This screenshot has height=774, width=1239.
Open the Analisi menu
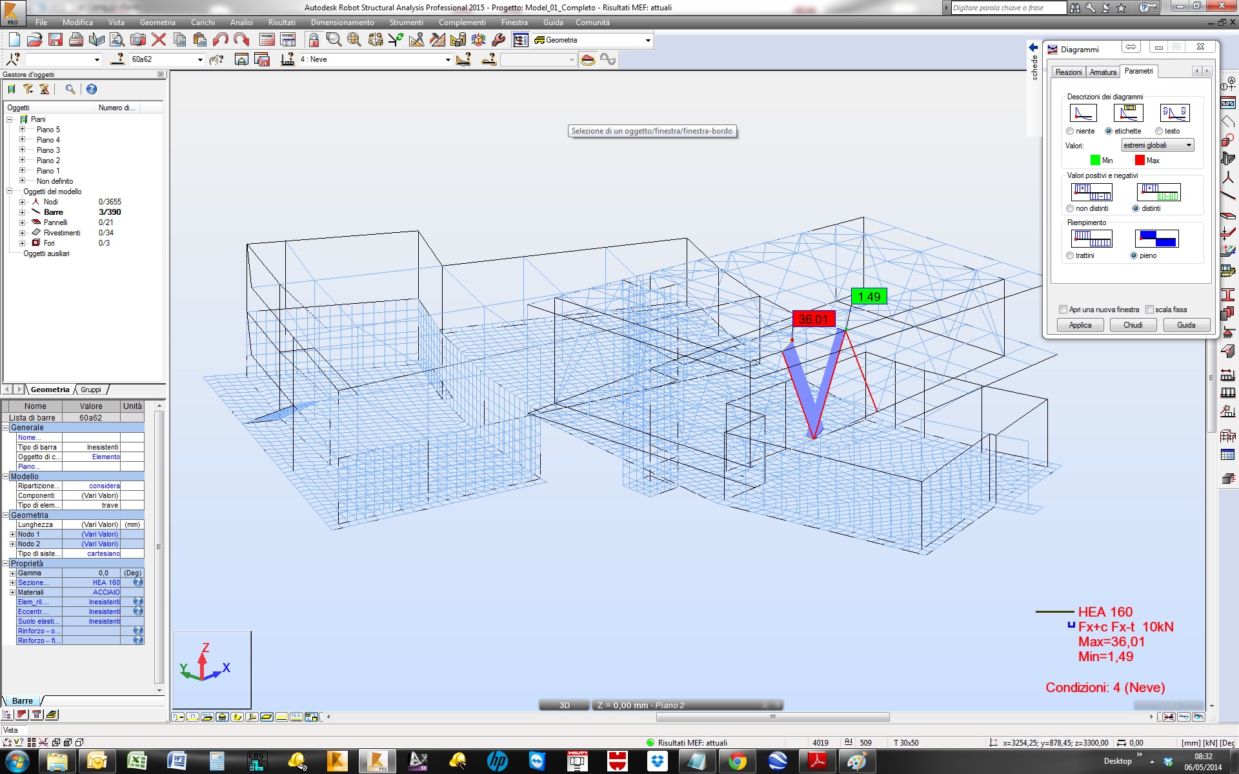coord(241,23)
